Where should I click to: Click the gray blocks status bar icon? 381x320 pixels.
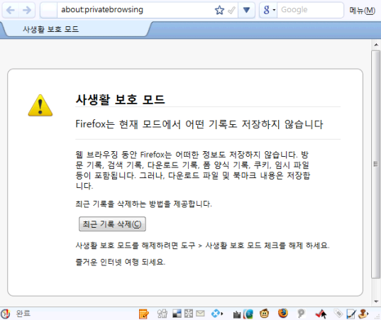click(162, 314)
